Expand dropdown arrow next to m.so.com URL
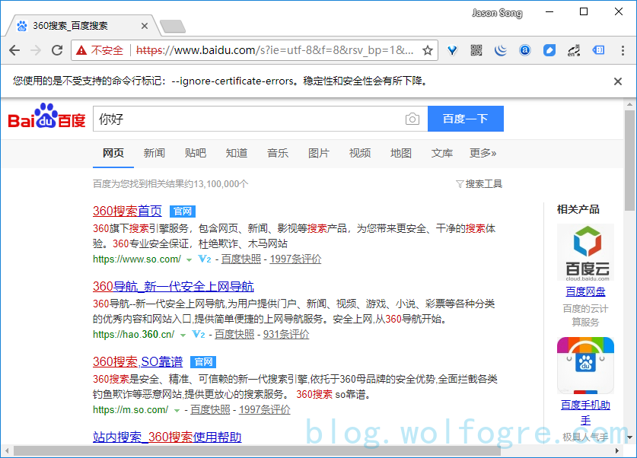Image resolution: width=637 pixels, height=458 pixels. click(x=177, y=410)
